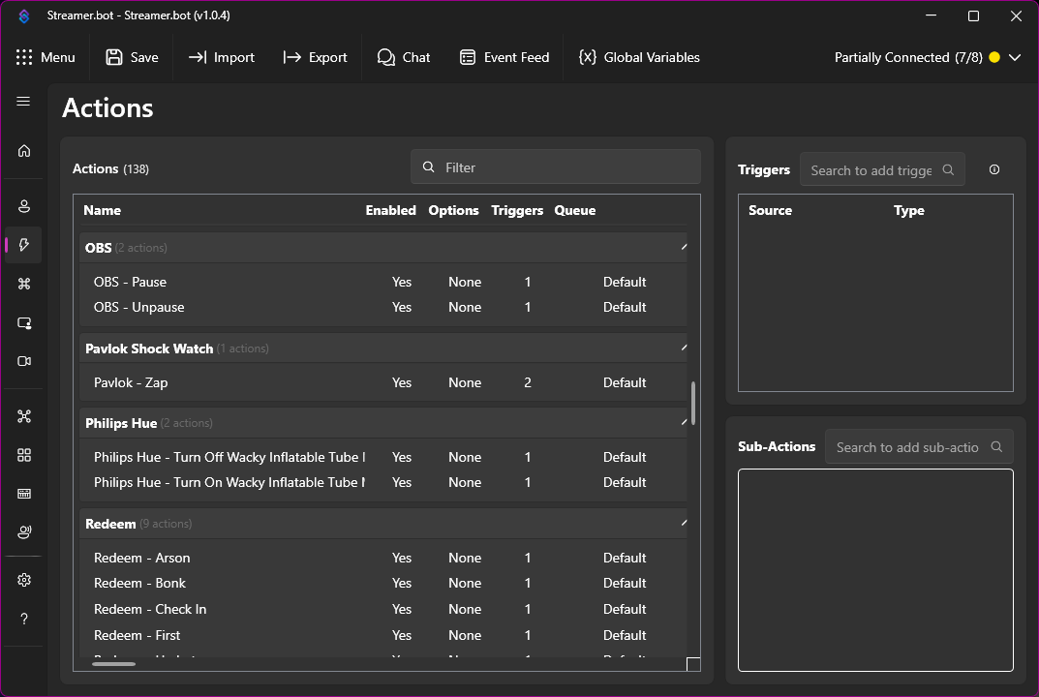Open the command-symbol Commands sidebar icon
The width and height of the screenshot is (1039, 697).
point(24,284)
